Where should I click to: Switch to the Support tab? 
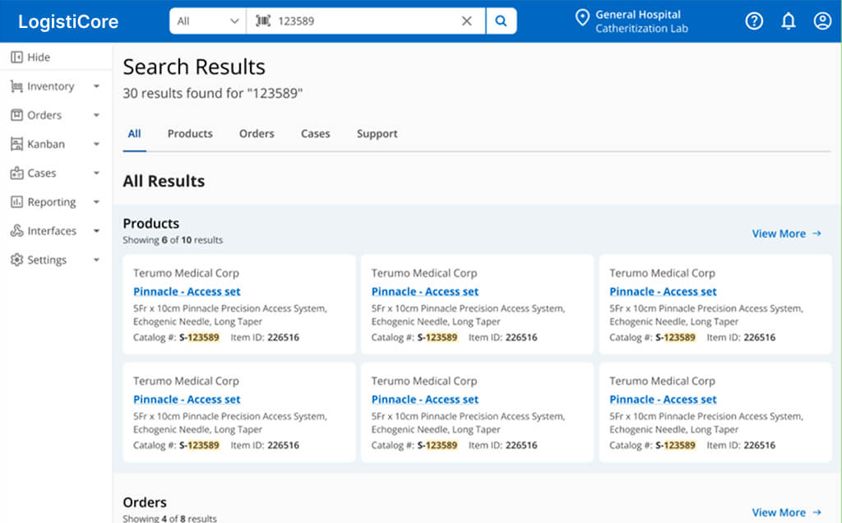(377, 134)
